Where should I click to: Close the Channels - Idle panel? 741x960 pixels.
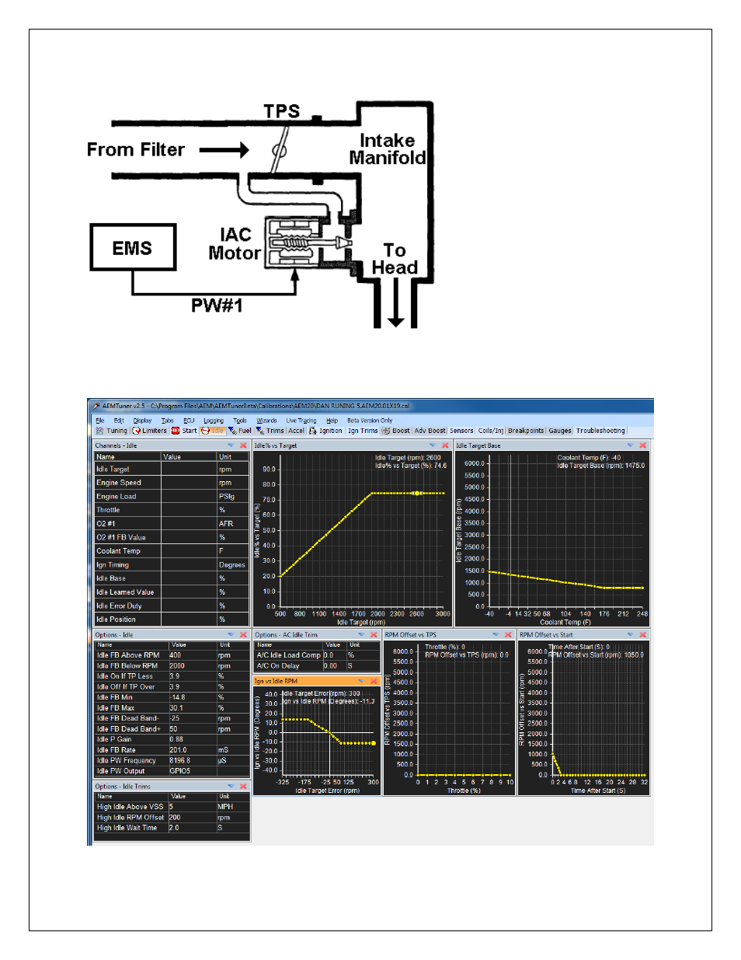[x=243, y=445]
